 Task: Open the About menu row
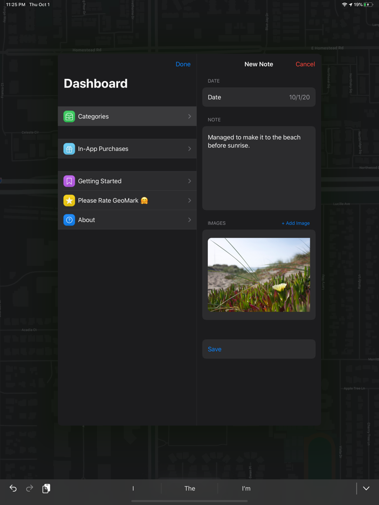click(127, 220)
